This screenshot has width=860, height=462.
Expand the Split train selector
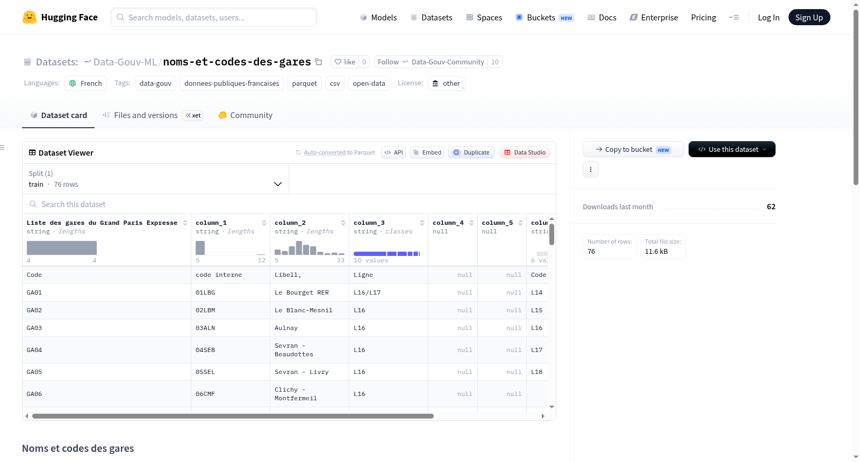click(155, 179)
